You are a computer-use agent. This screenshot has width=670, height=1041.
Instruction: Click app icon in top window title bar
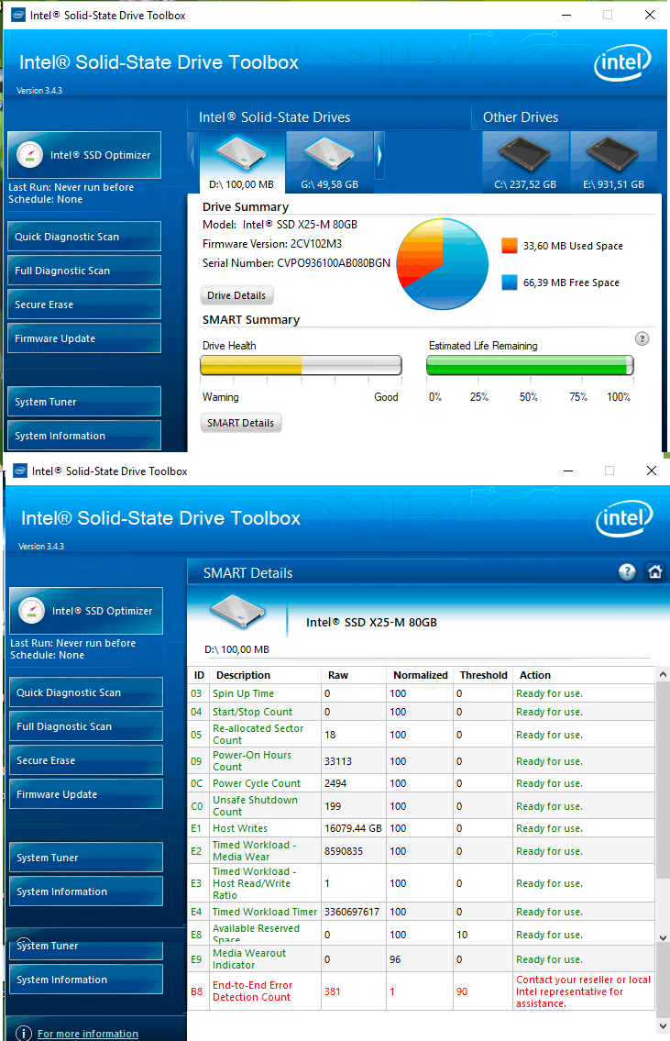18,15
